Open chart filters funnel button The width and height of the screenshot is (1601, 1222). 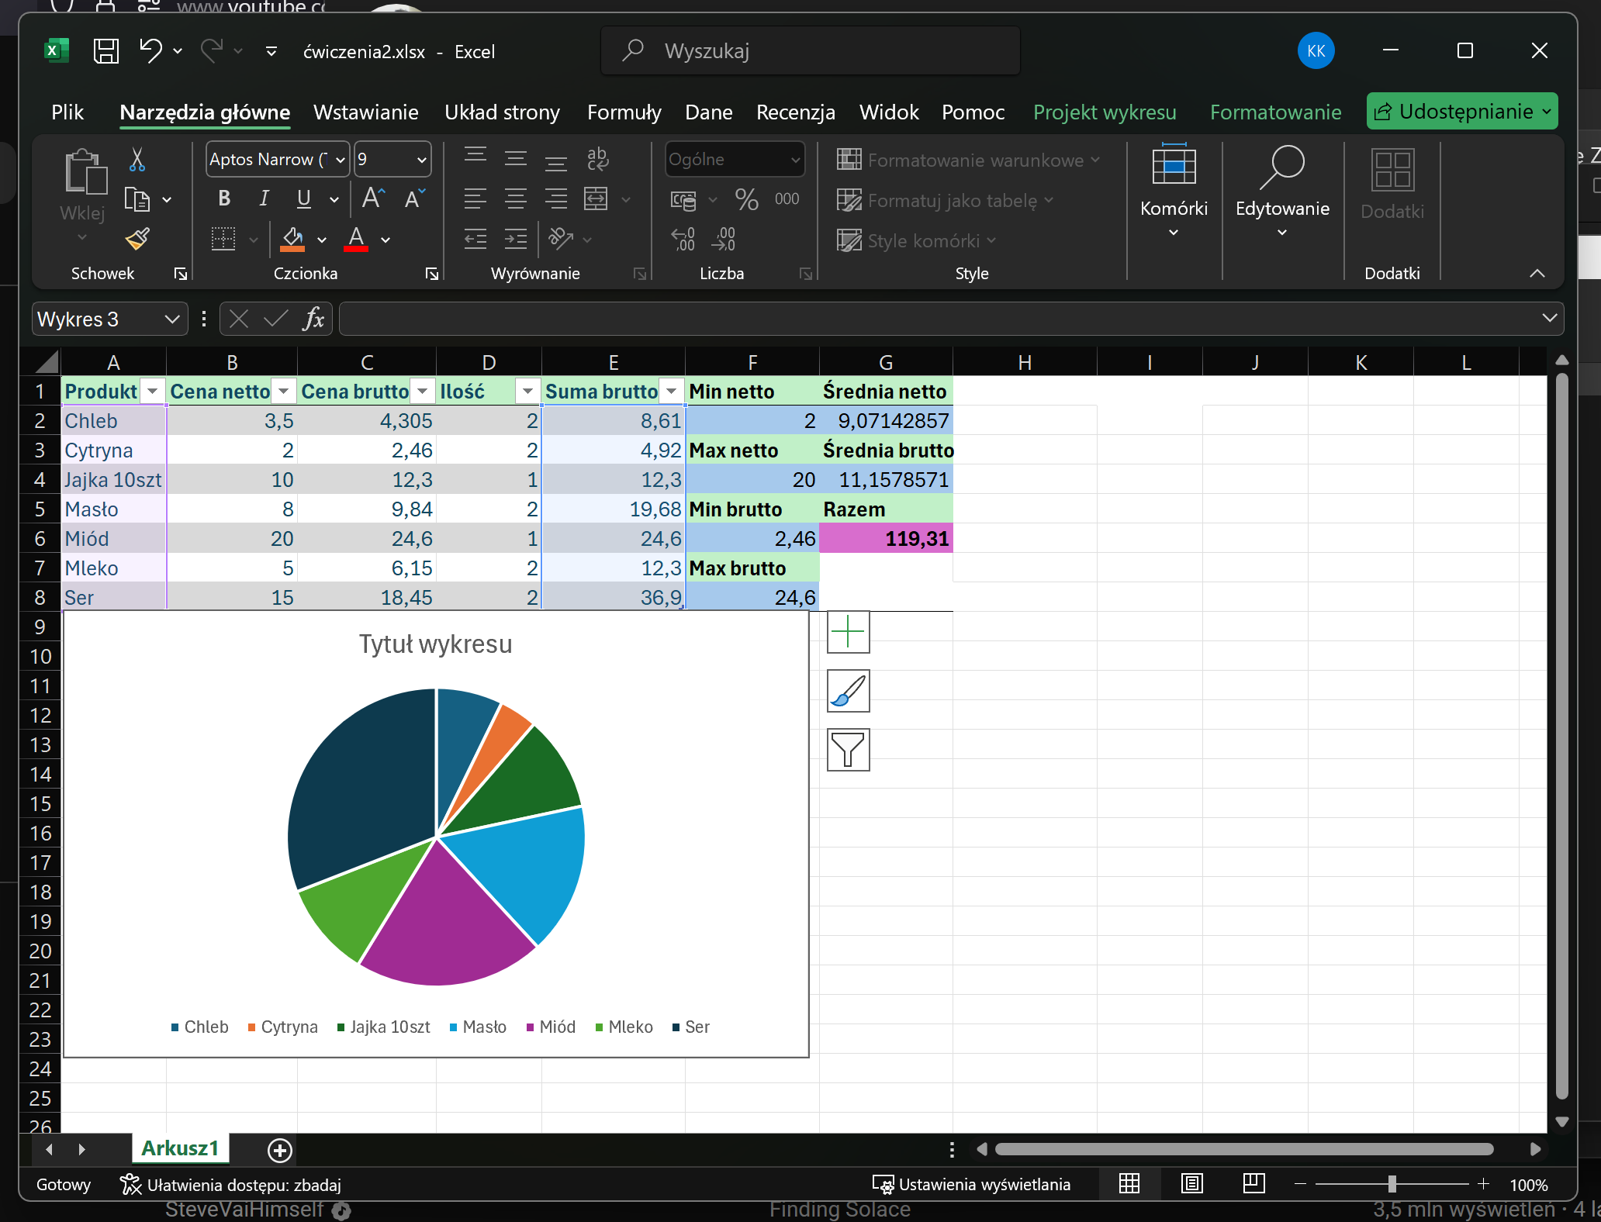click(x=848, y=750)
